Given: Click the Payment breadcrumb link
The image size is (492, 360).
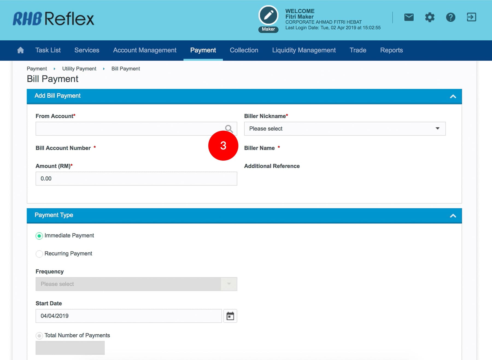Looking at the screenshot, I should pyautogui.click(x=37, y=69).
